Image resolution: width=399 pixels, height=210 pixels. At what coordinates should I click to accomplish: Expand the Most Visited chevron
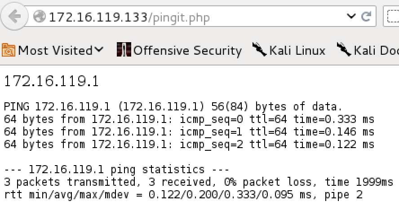(x=99, y=49)
